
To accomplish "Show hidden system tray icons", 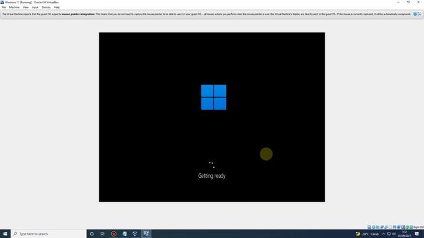I will pos(384,234).
